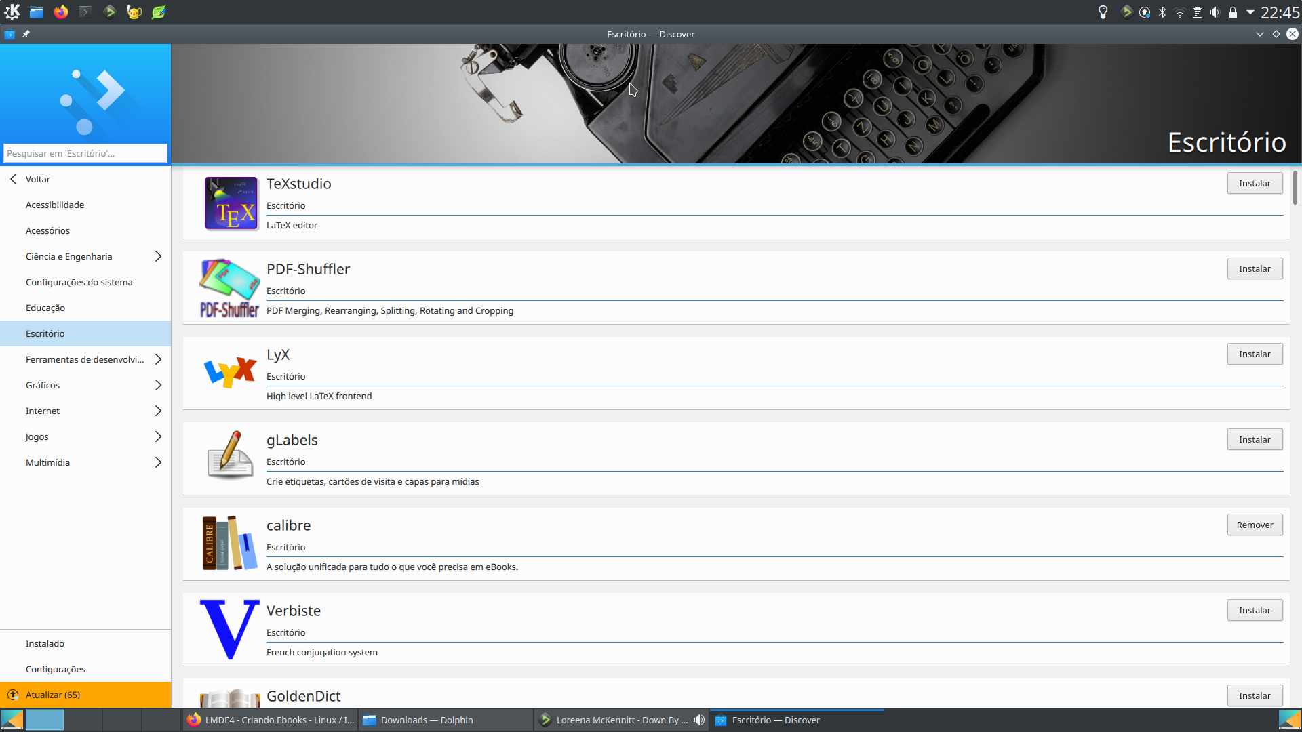Screen dimensions: 1302x732
Task: Click the gLabels app icon
Action: click(230, 455)
